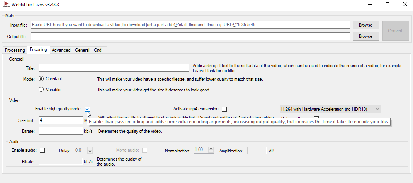
Task: Click the Title text field
Action: (114, 68)
